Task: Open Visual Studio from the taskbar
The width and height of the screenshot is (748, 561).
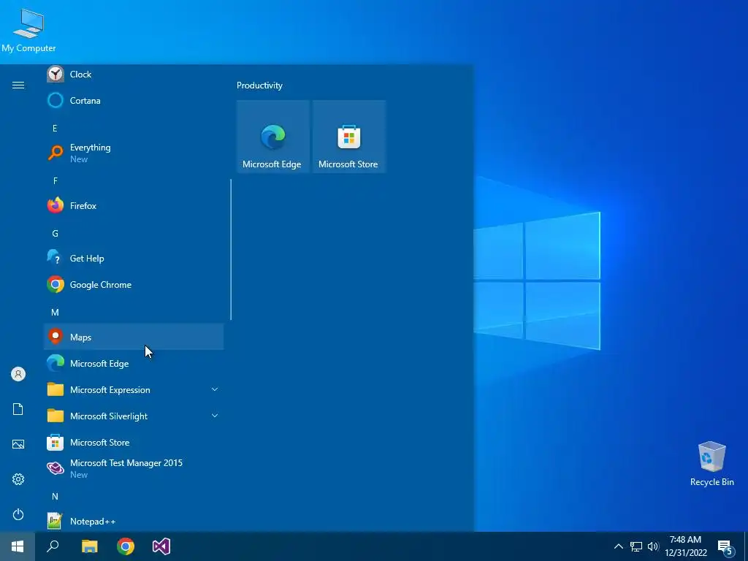Action: tap(161, 546)
